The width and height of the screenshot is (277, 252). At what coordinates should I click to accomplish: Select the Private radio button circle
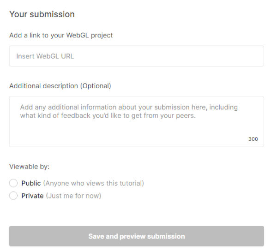(13, 196)
